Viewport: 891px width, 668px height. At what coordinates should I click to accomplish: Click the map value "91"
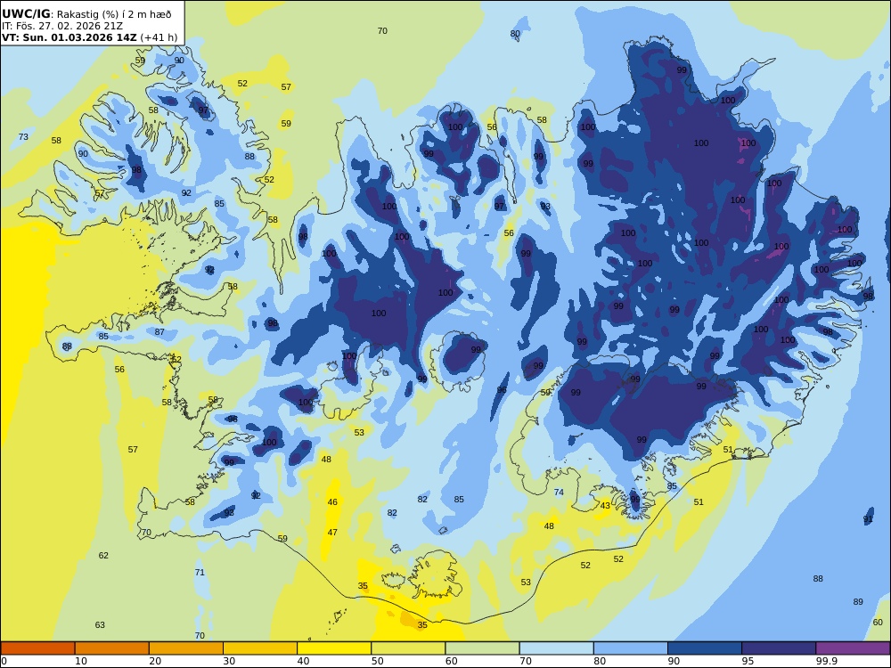tap(868, 520)
